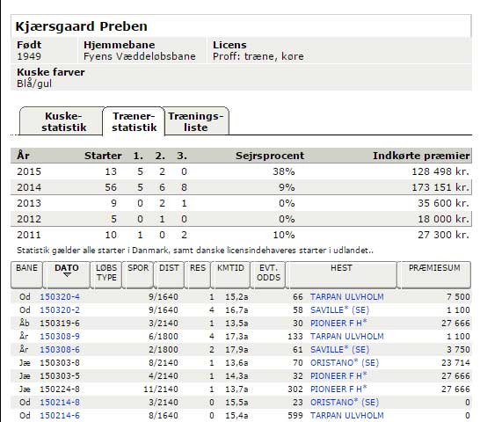Image resolution: width=480 pixels, height=422 pixels.
Task: Select the 2013 statistics row year
Action: [29, 203]
